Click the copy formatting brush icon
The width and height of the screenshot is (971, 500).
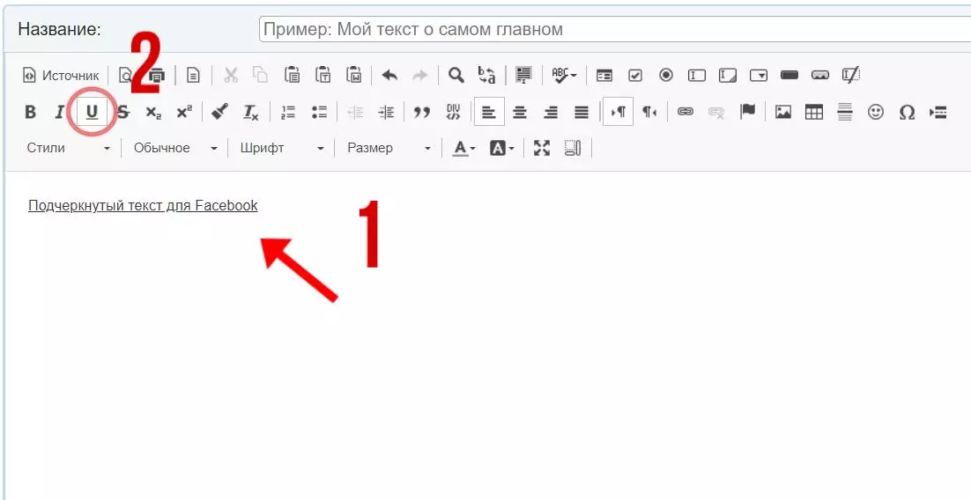(219, 112)
